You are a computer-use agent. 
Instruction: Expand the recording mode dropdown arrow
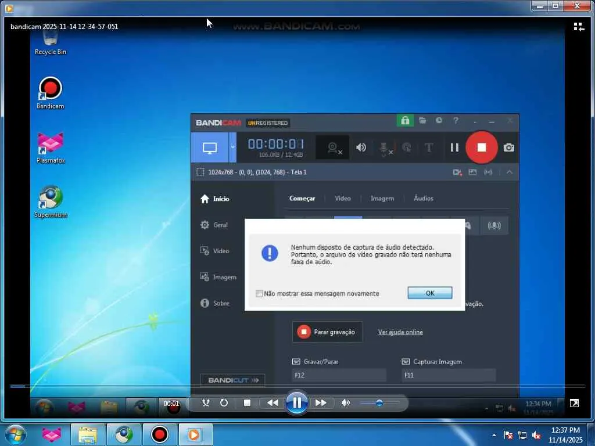232,148
